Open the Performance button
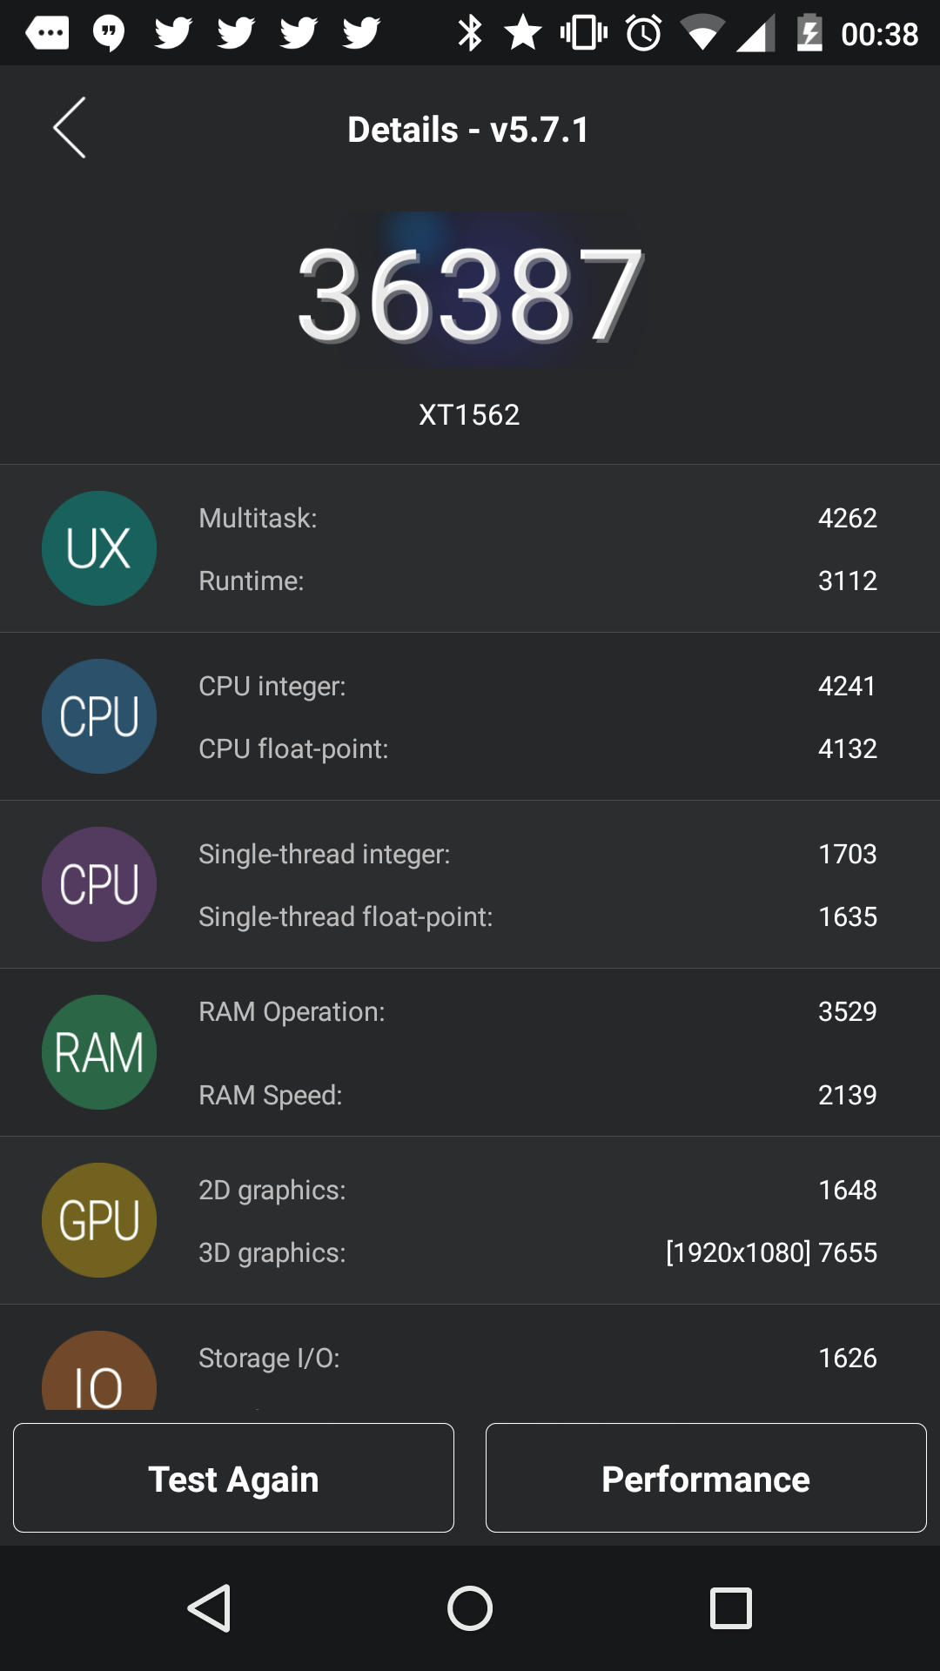 click(x=706, y=1478)
